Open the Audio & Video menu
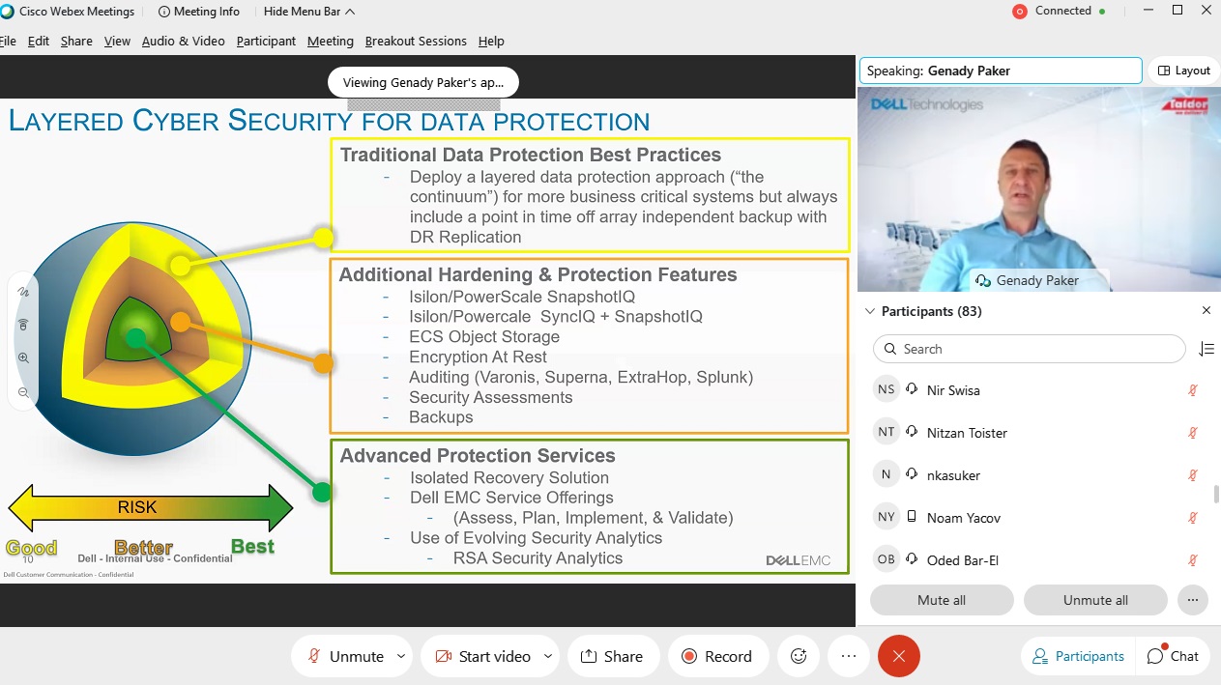 point(183,42)
